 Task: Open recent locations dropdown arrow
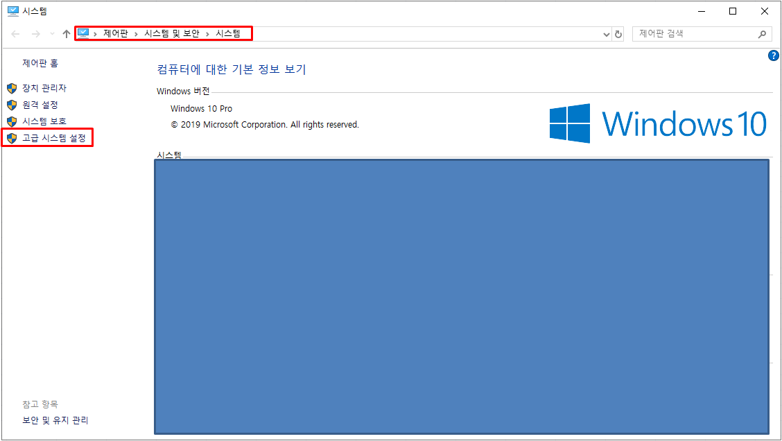coord(52,34)
